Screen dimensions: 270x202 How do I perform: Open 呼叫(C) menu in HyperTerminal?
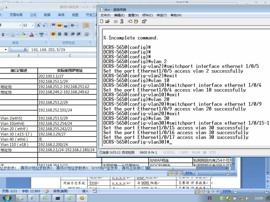click(x=148, y=15)
